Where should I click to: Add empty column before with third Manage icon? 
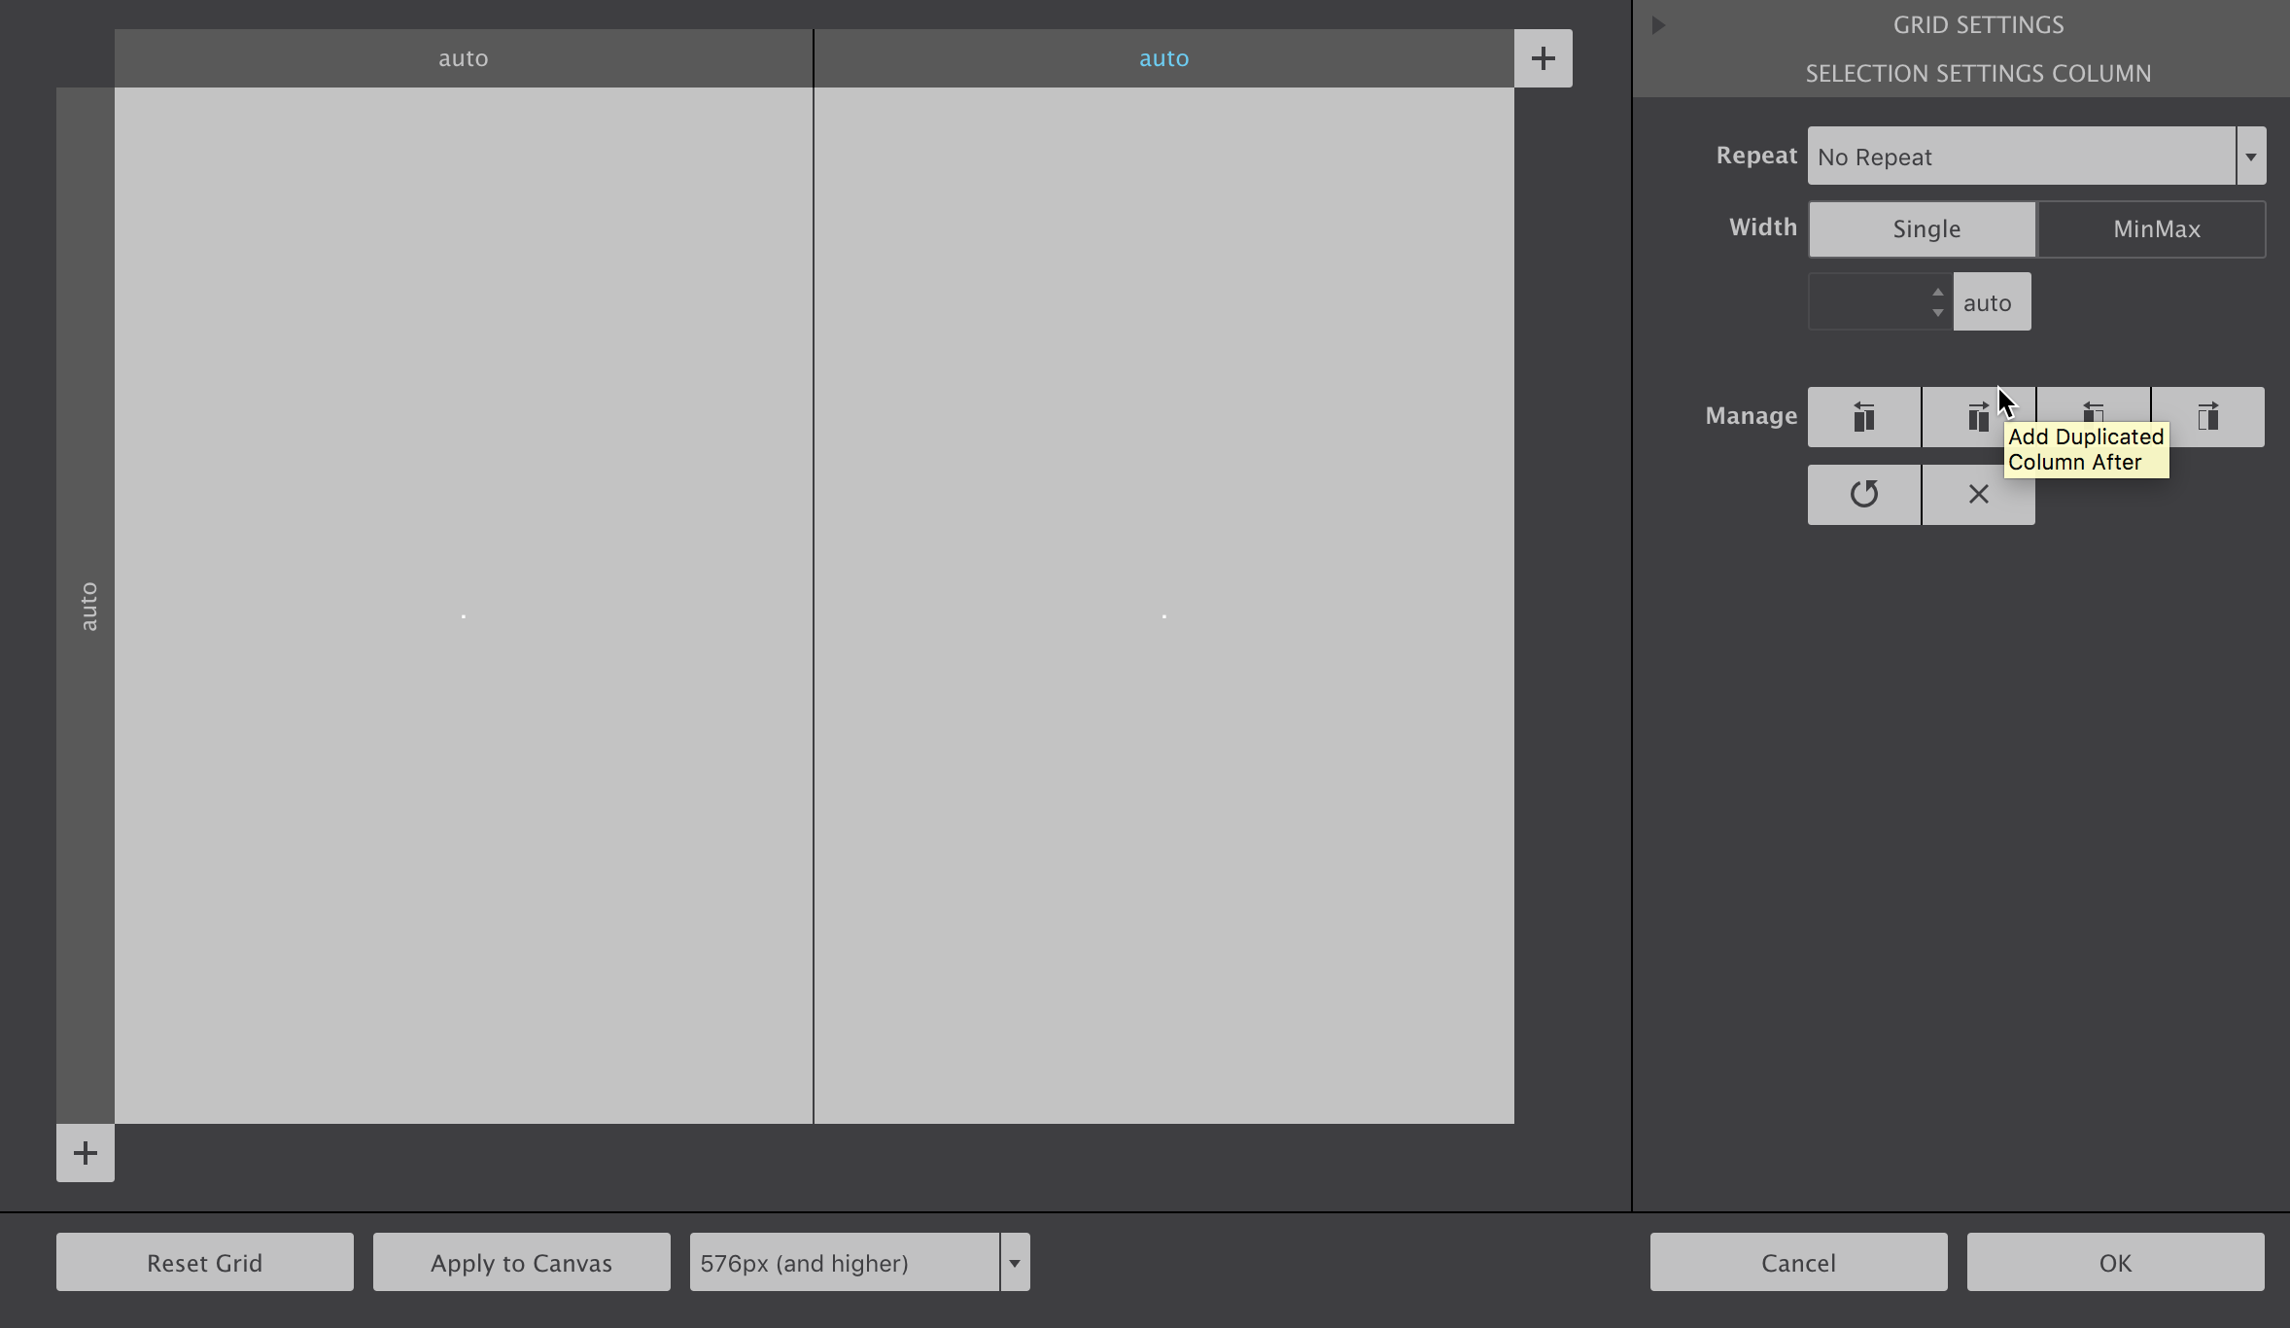2092,417
